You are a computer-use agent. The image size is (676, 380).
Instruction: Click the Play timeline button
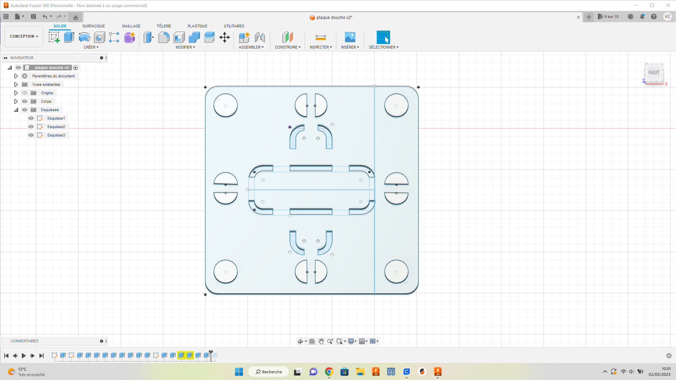coord(24,356)
